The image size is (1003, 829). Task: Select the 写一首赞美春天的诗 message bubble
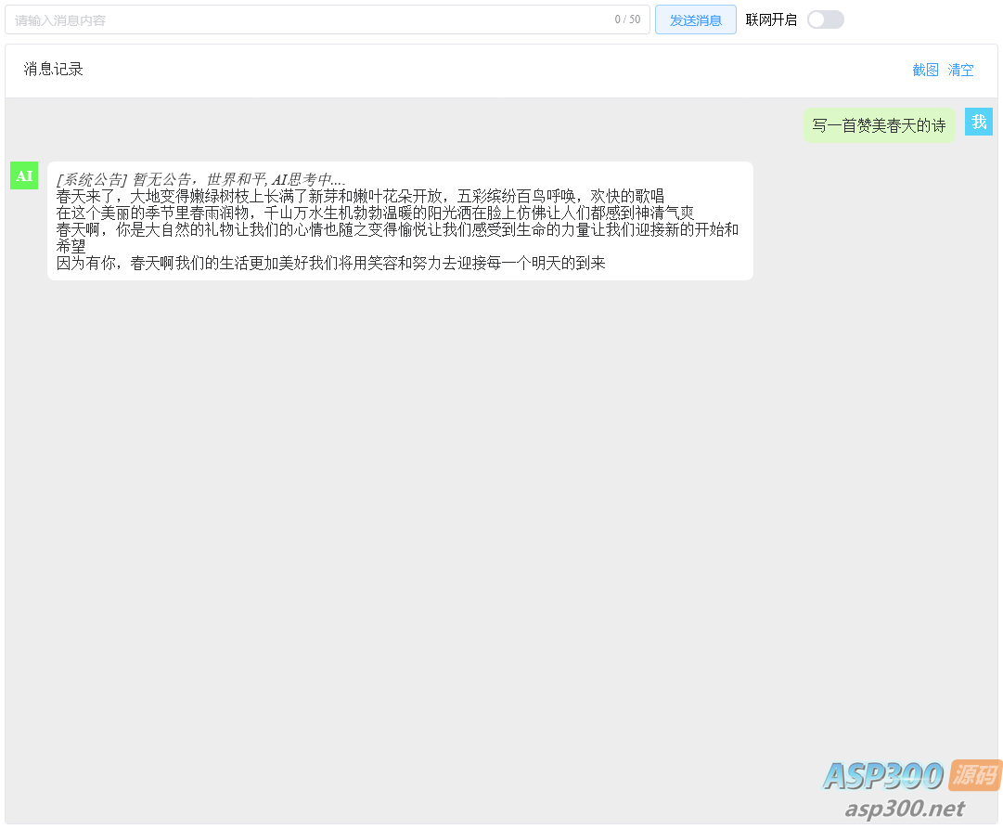pos(878,124)
